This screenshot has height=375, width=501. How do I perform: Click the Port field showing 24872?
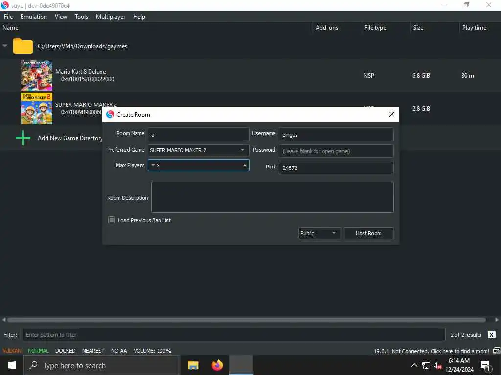point(336,168)
